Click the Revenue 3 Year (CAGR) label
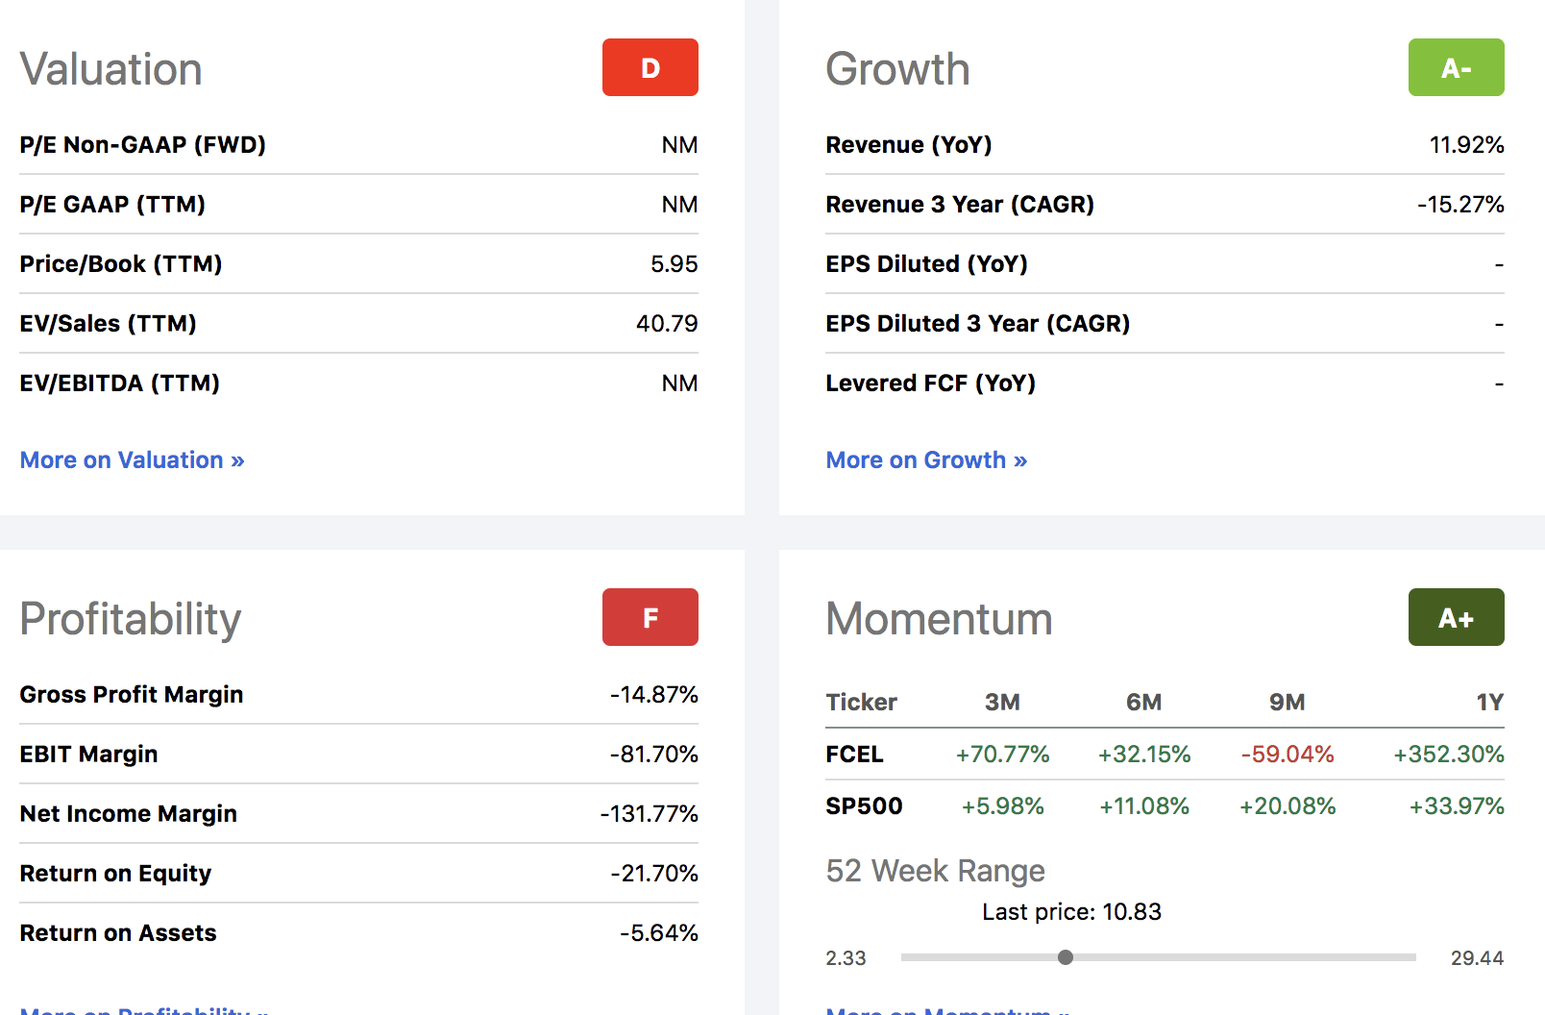This screenshot has height=1015, width=1545. (960, 205)
